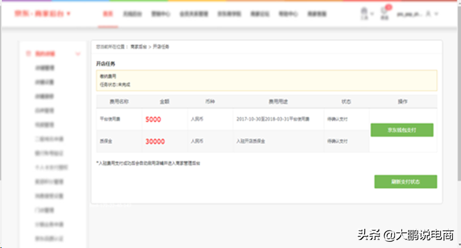Click the tools icon in header
Image resolution: width=461 pixels, height=248 pixels.
pos(364,14)
